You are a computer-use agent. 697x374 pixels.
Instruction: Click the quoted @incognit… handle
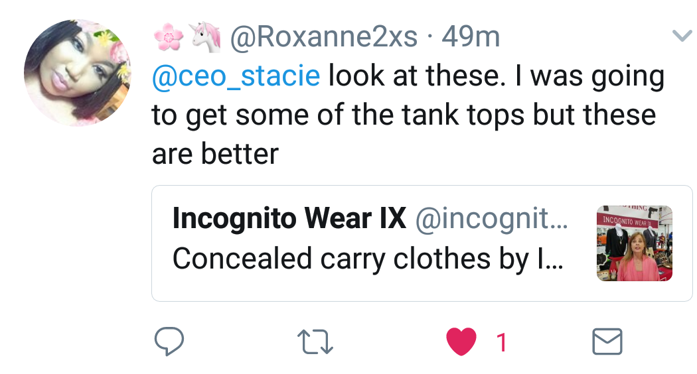(491, 219)
